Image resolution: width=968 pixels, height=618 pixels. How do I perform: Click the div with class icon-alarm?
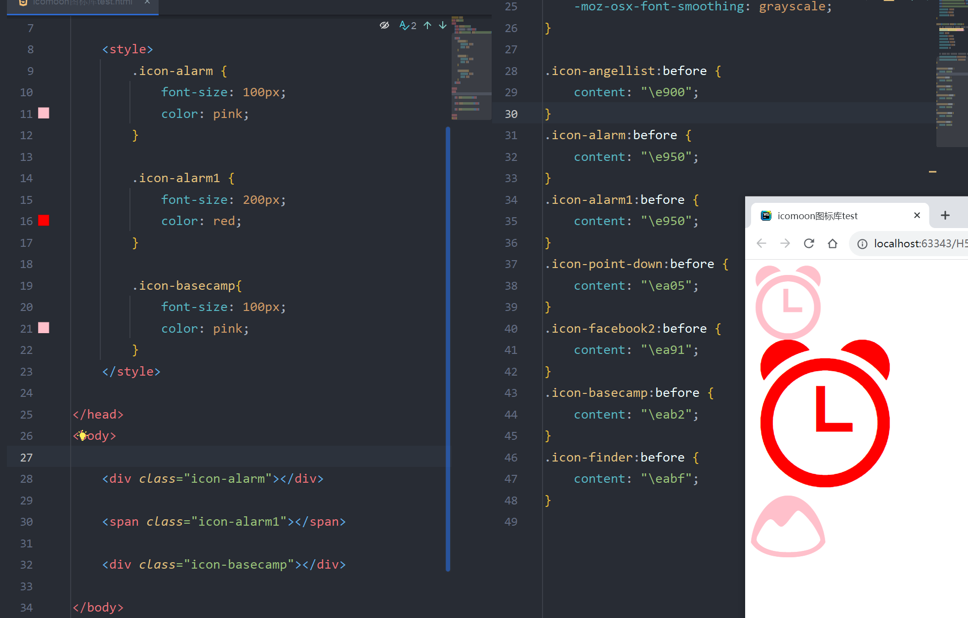coord(212,478)
